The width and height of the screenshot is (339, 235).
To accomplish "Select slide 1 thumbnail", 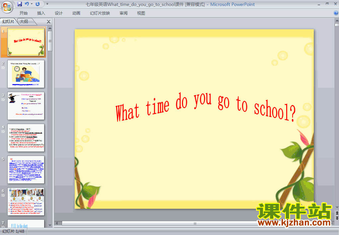I will pyautogui.click(x=26, y=42).
